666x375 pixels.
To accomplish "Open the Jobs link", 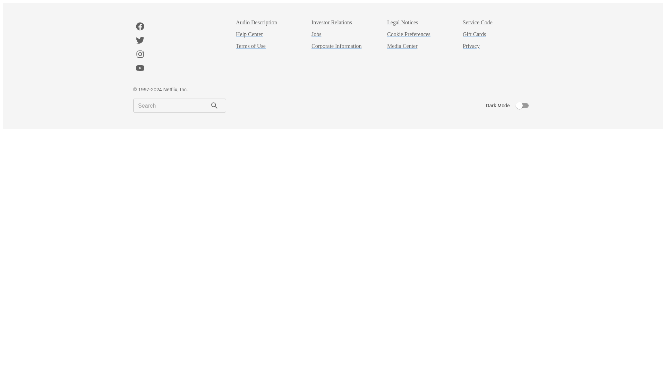I will tap(316, 34).
